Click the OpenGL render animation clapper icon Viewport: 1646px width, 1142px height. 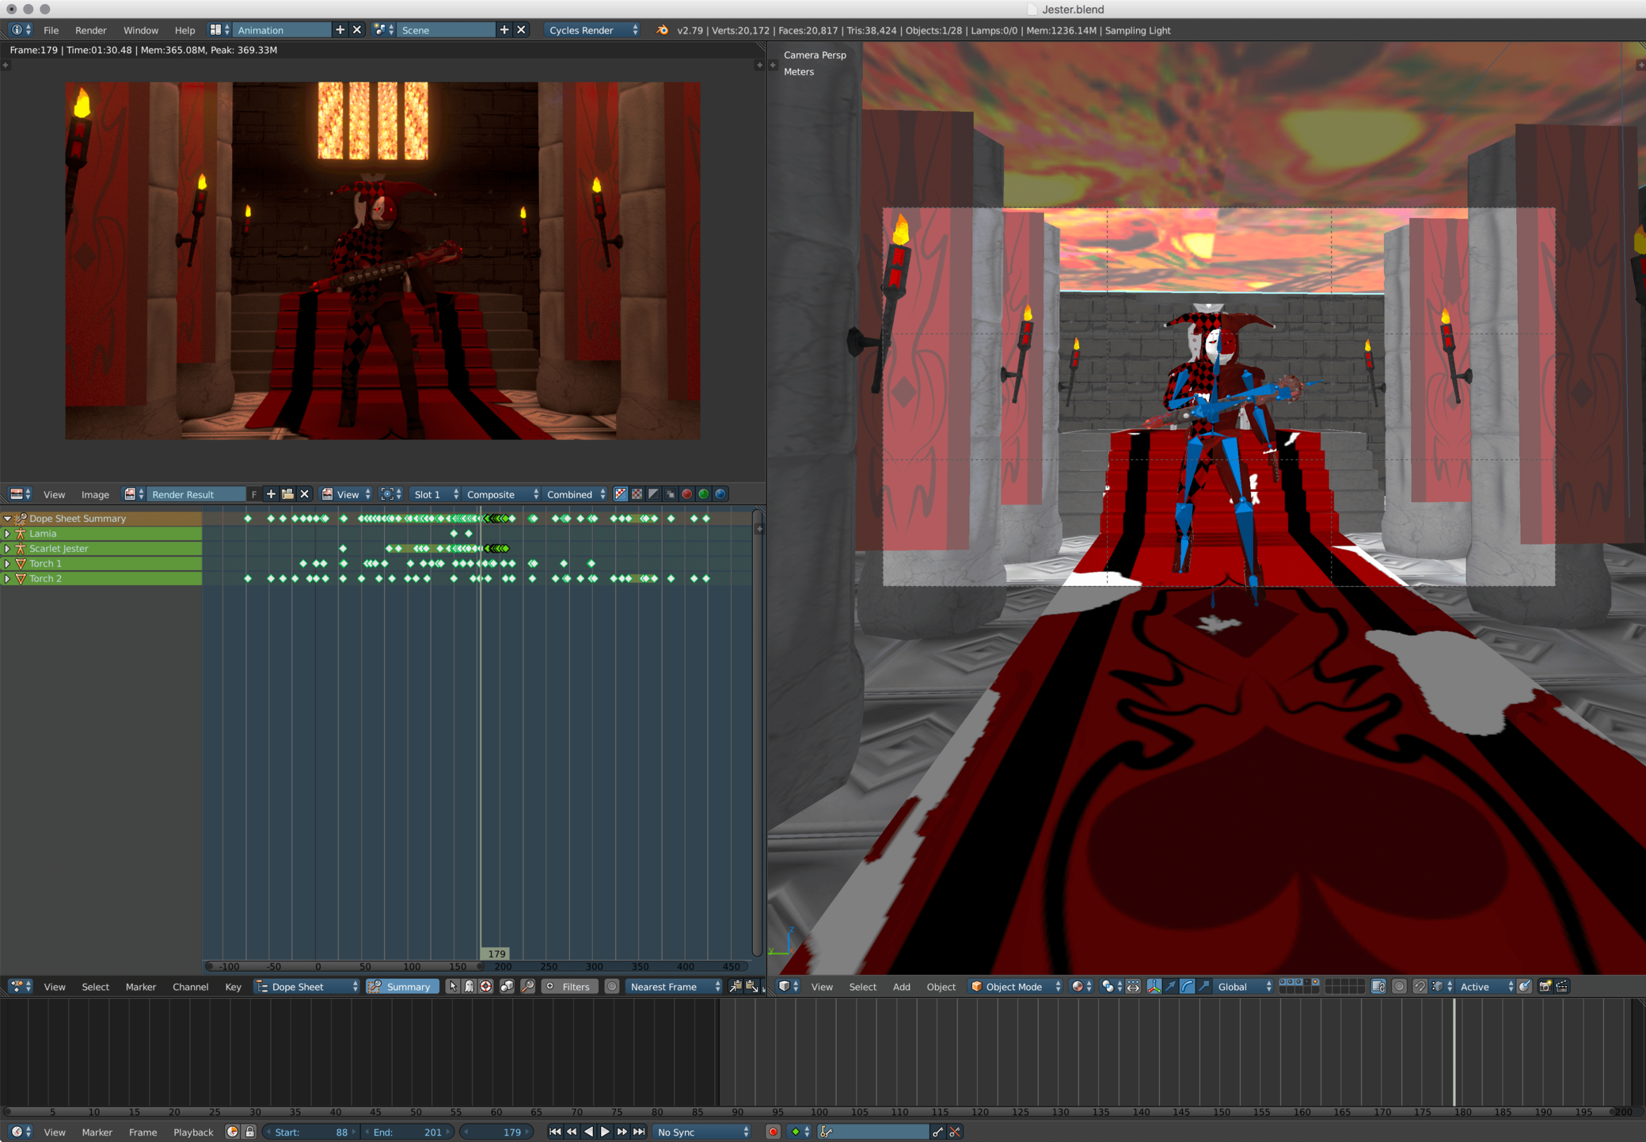tap(1562, 987)
